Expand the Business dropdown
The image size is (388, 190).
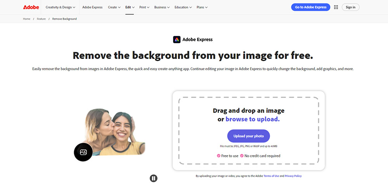pos(162,7)
